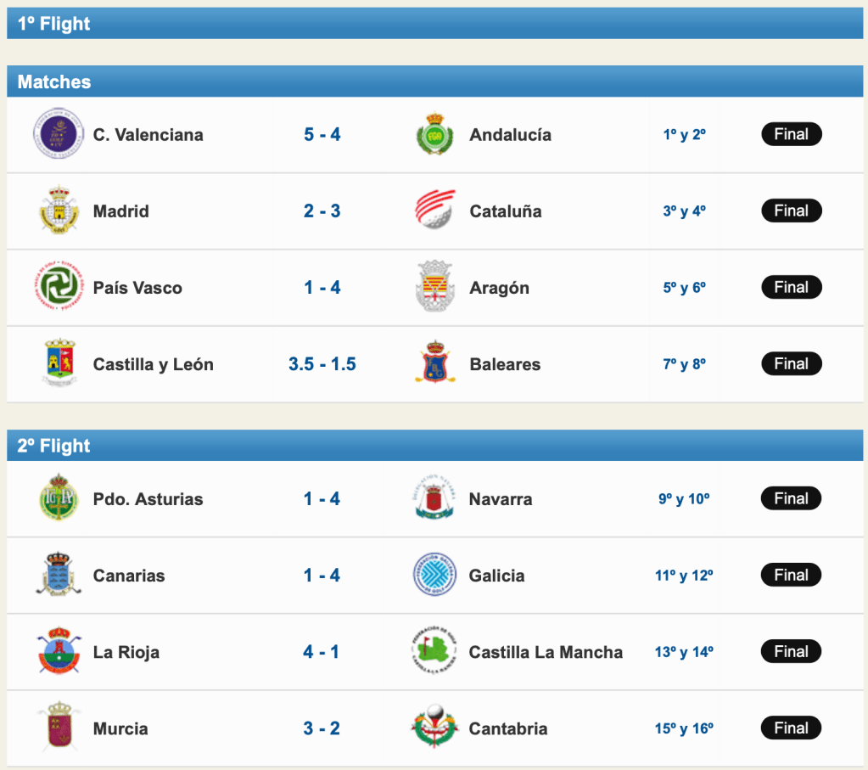Click the Cataluña red striped logo
This screenshot has width=868, height=770.
(x=435, y=211)
